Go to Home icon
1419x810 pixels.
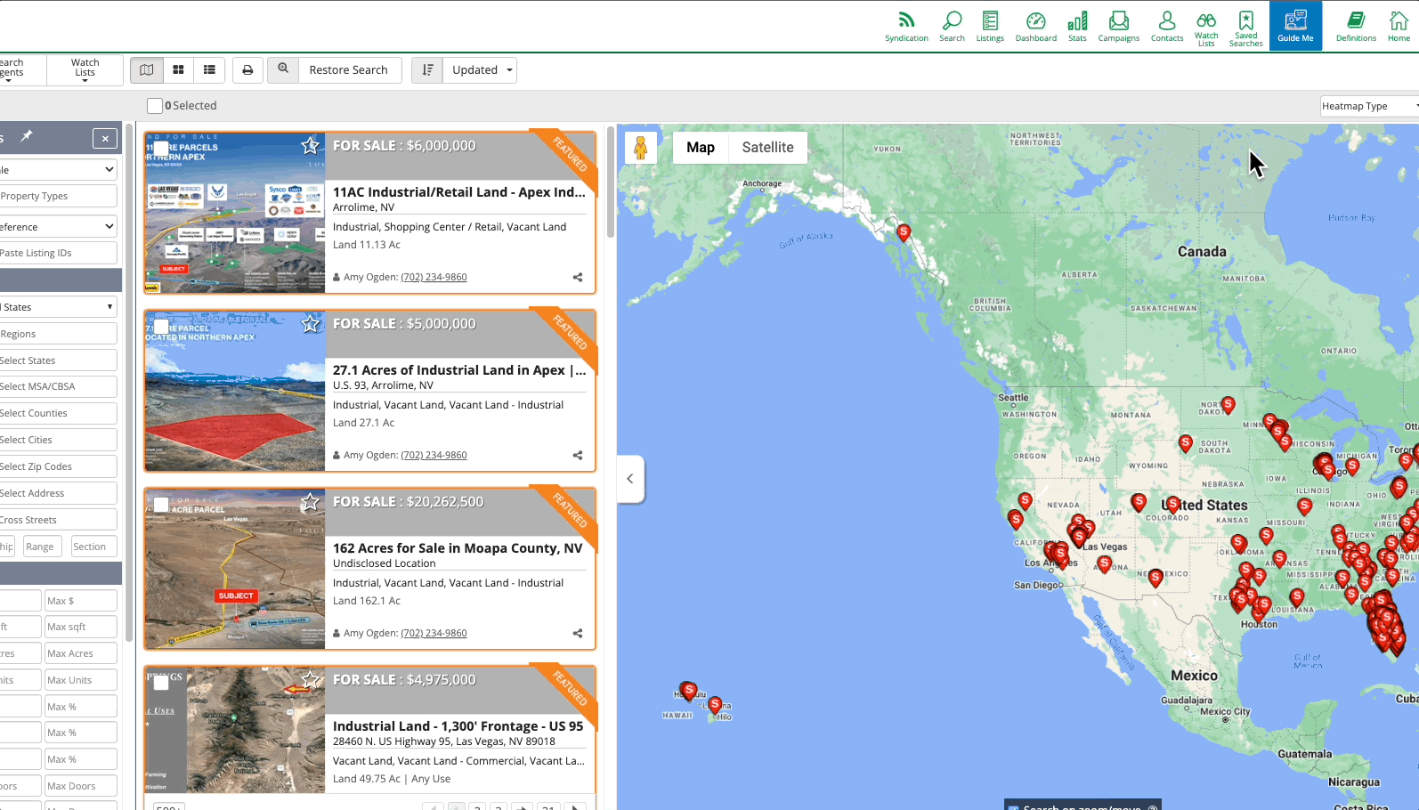coord(1399,26)
